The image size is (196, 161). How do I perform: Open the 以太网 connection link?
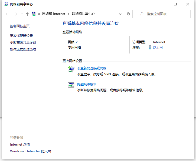click(158, 48)
